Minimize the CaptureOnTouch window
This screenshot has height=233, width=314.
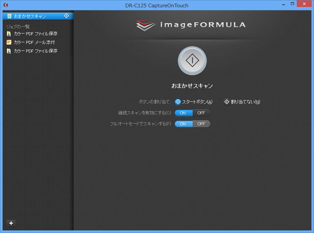pos(284,4)
